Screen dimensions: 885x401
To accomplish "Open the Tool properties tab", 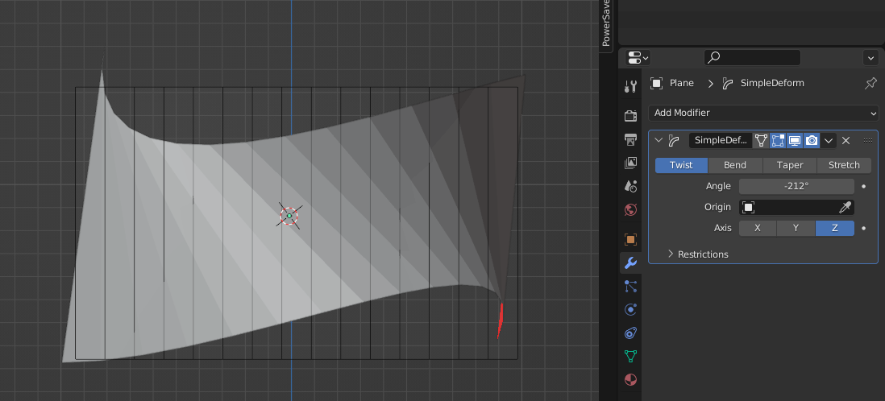I will (631, 85).
